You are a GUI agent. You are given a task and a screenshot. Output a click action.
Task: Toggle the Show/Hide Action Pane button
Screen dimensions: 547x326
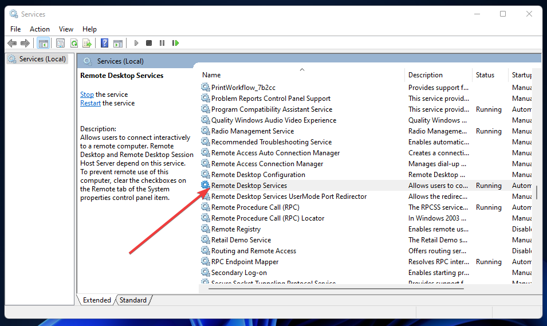[118, 43]
